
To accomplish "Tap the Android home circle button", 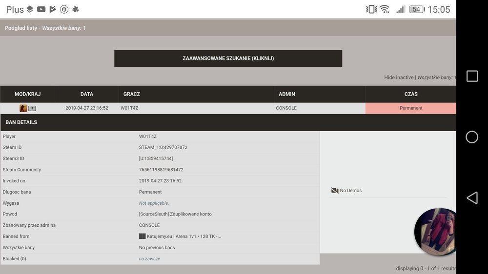I will pyautogui.click(x=472, y=137).
